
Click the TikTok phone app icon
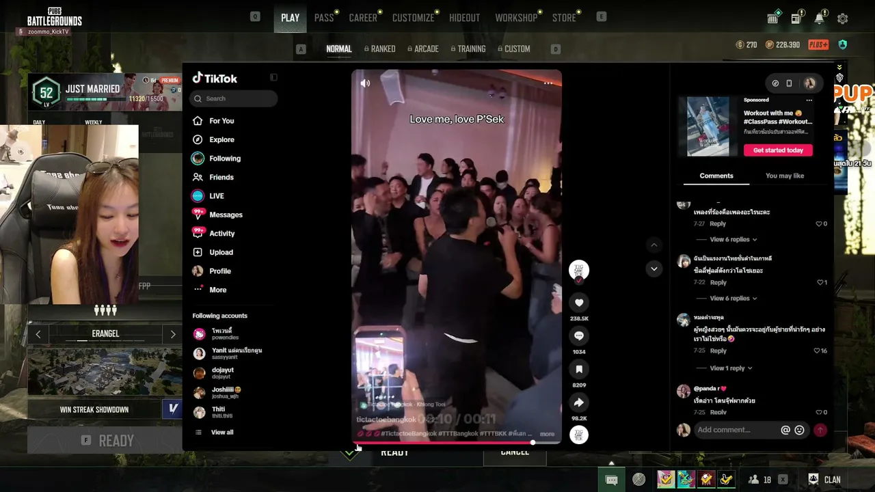pos(789,83)
